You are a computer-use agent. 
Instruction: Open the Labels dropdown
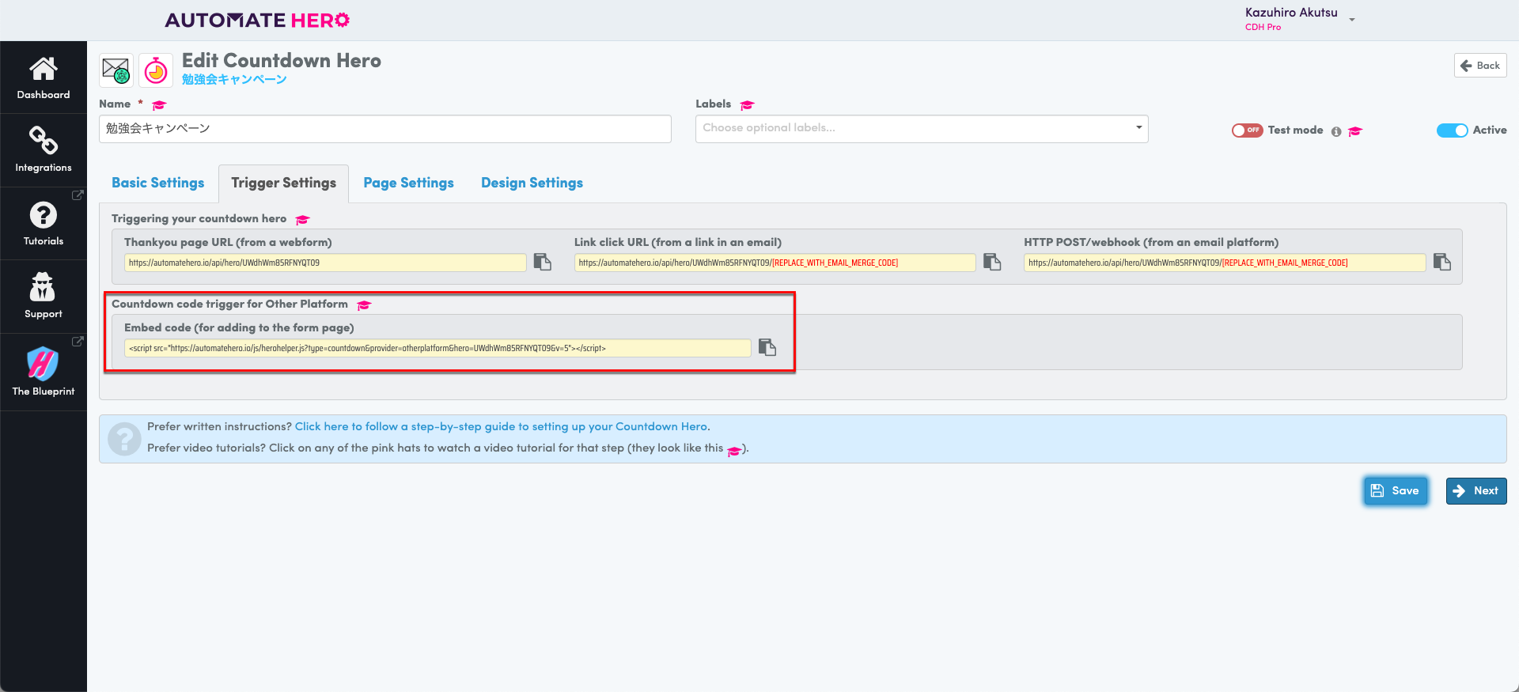click(922, 128)
